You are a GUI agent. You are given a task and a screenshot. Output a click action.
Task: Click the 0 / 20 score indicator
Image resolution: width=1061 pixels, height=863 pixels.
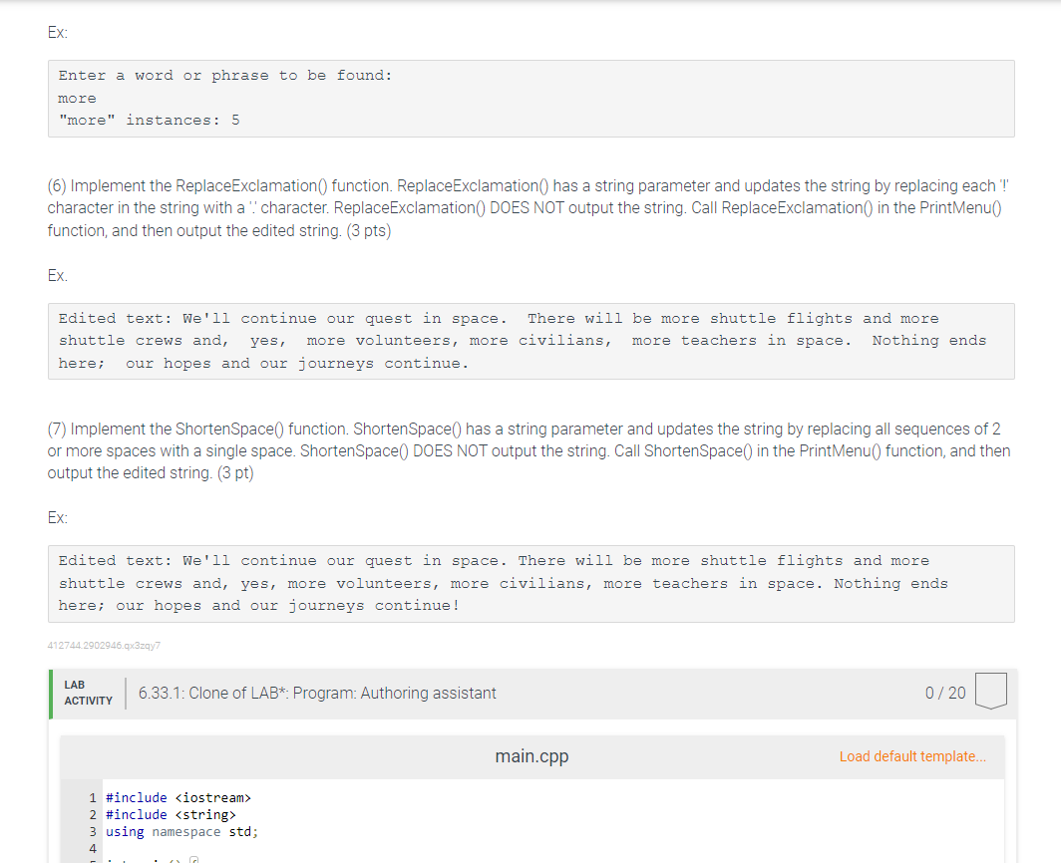click(944, 692)
